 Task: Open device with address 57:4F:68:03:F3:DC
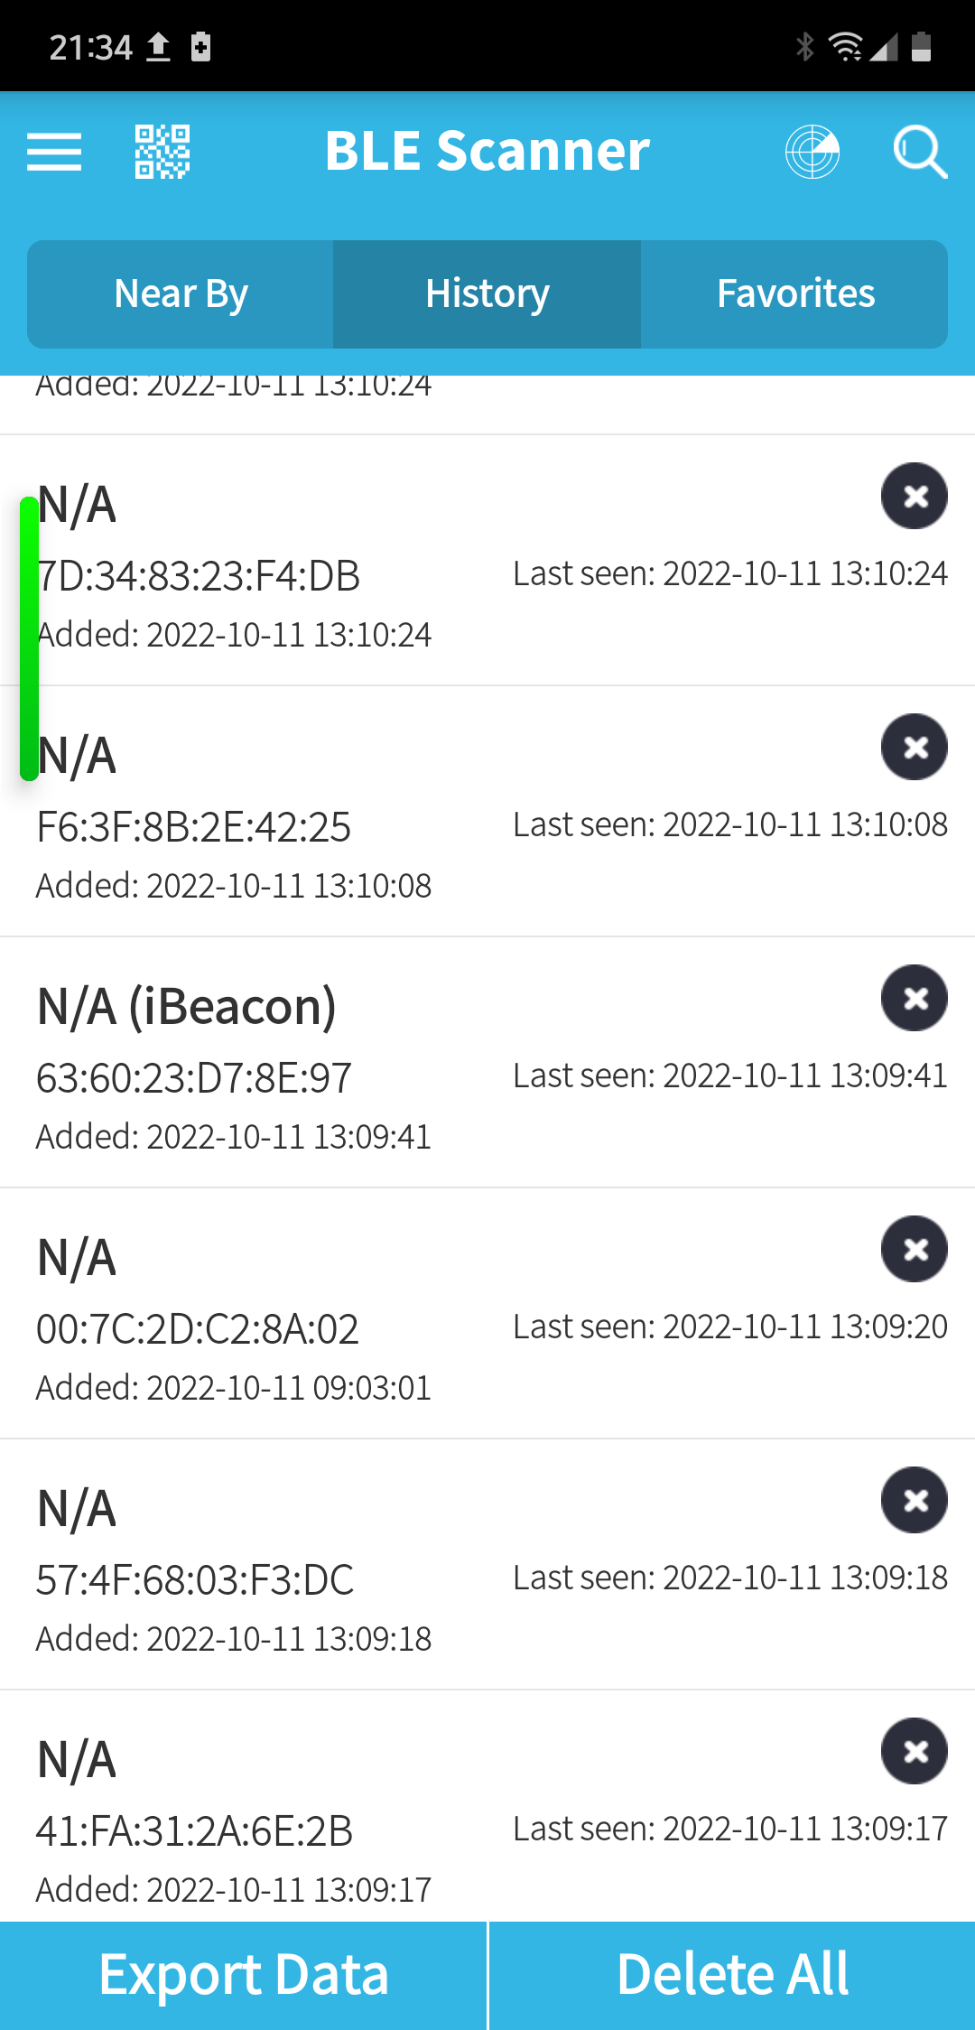tap(195, 1580)
